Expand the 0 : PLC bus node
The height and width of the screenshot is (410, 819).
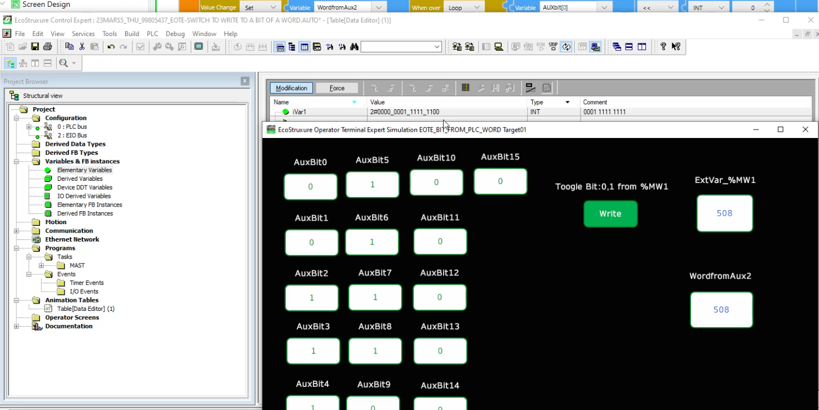coord(29,127)
